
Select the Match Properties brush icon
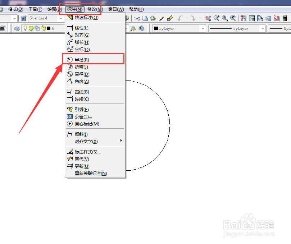pos(162,18)
